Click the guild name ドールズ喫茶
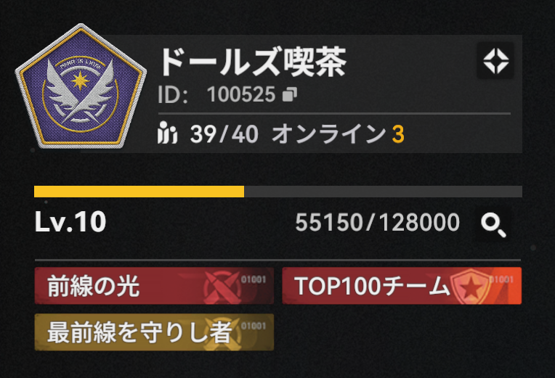555x378 pixels. point(253,62)
